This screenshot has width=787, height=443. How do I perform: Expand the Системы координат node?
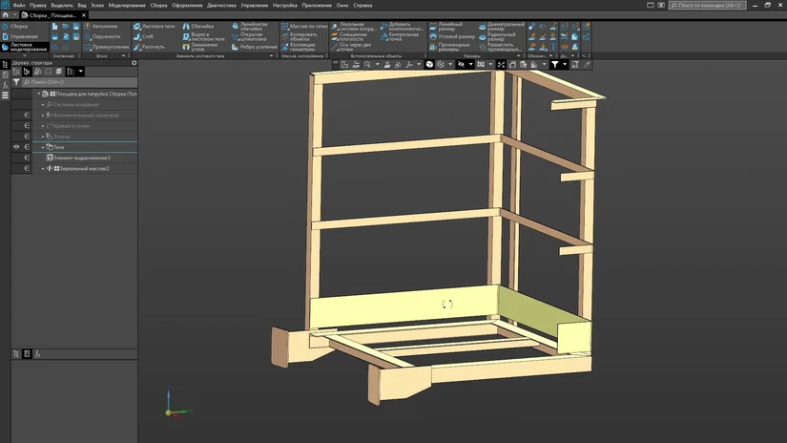43,105
